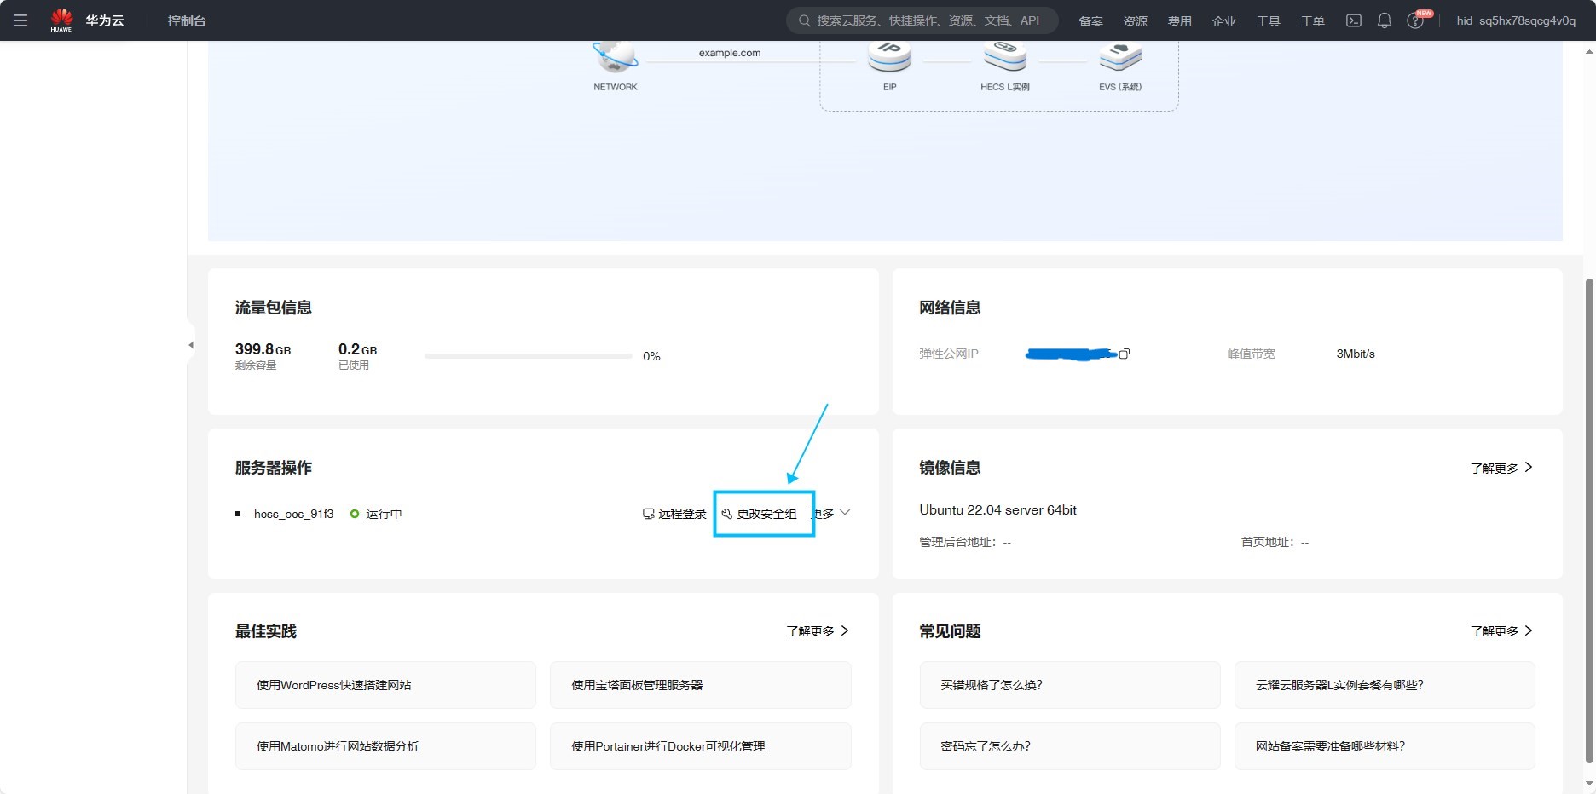The image size is (1596, 794).
Task: Click the traffic usage progress bar
Action: (x=529, y=356)
